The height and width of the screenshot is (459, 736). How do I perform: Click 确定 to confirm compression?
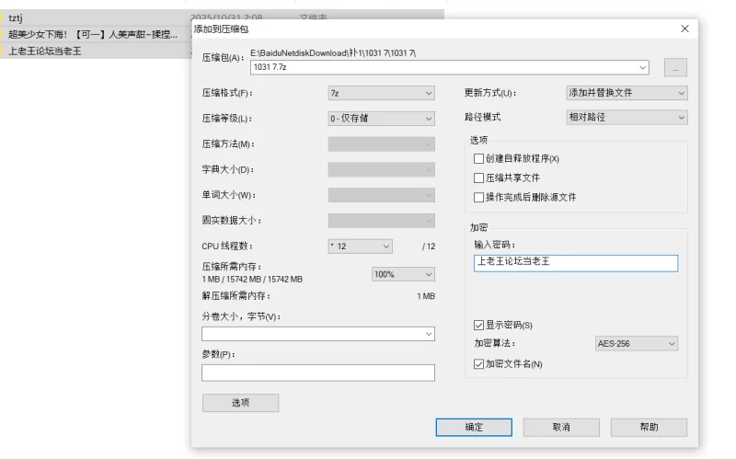(x=474, y=428)
